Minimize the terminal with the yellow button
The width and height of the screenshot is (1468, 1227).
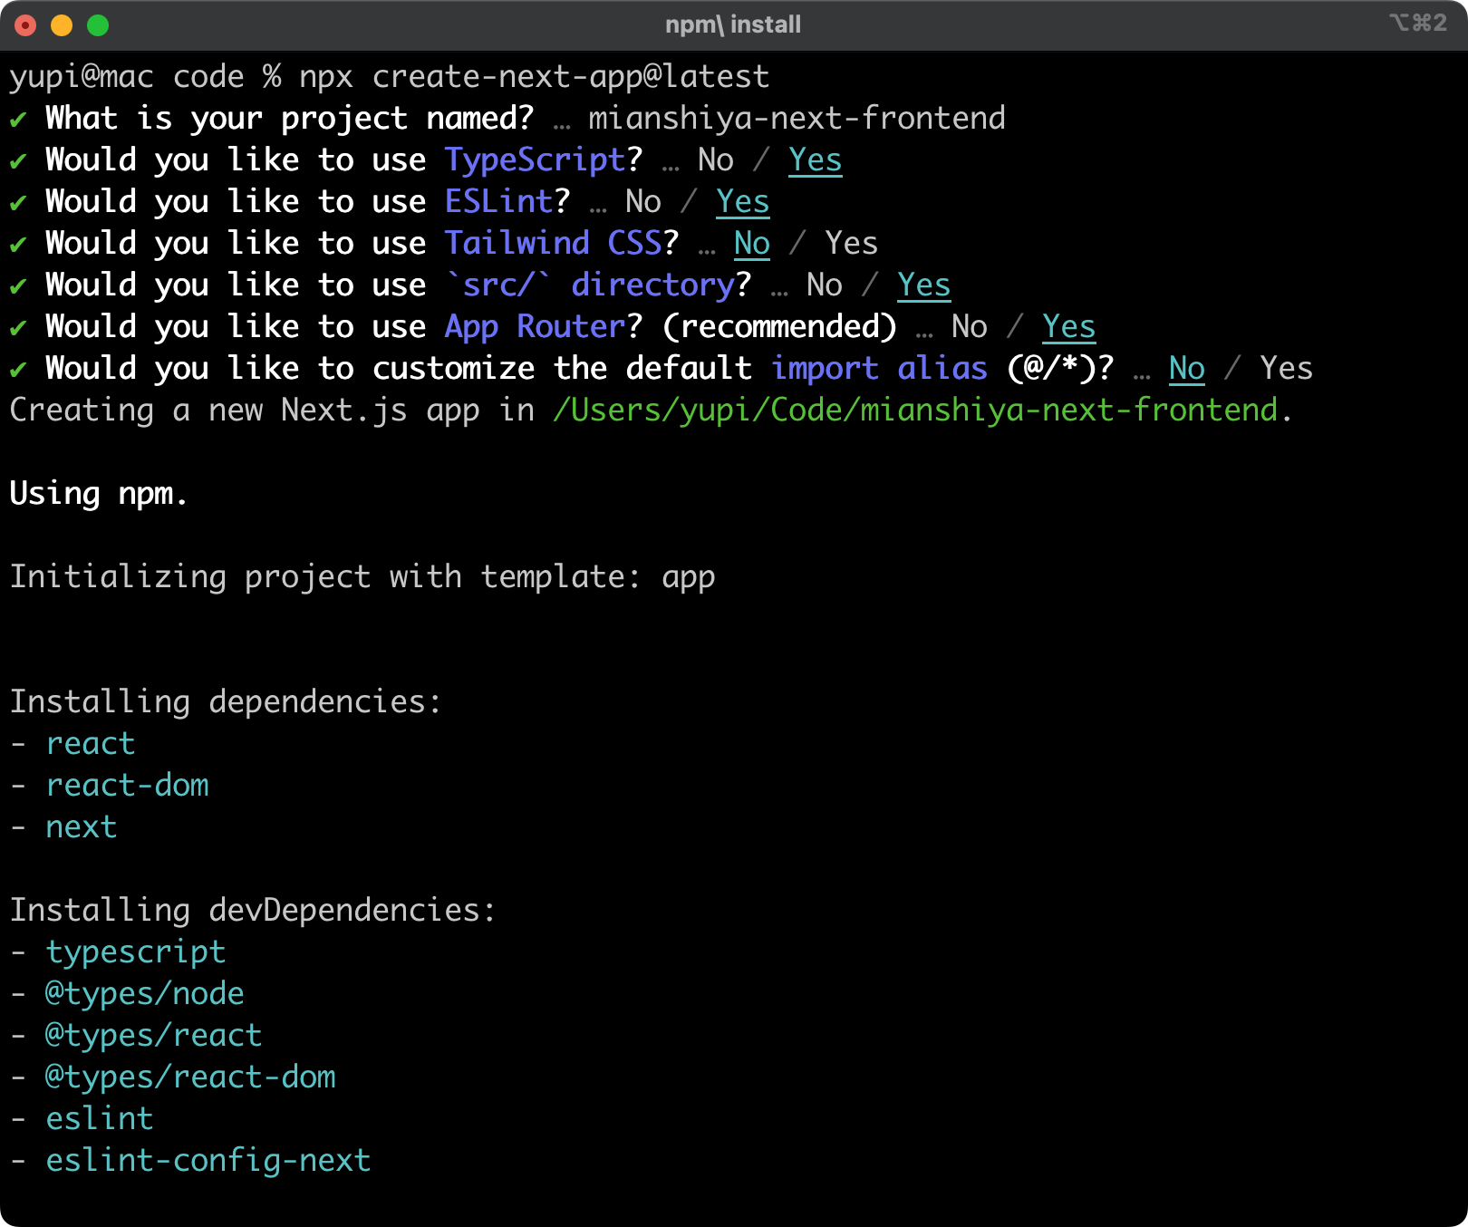tap(62, 25)
